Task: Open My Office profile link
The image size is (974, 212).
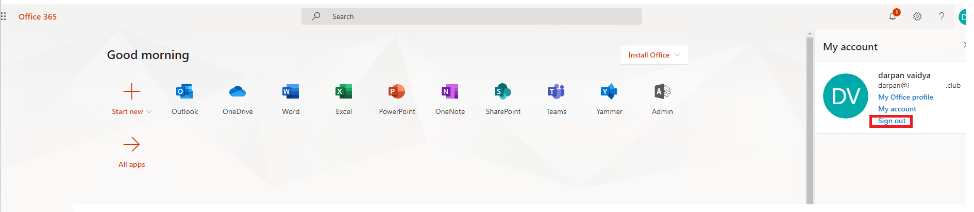Action: (x=905, y=97)
